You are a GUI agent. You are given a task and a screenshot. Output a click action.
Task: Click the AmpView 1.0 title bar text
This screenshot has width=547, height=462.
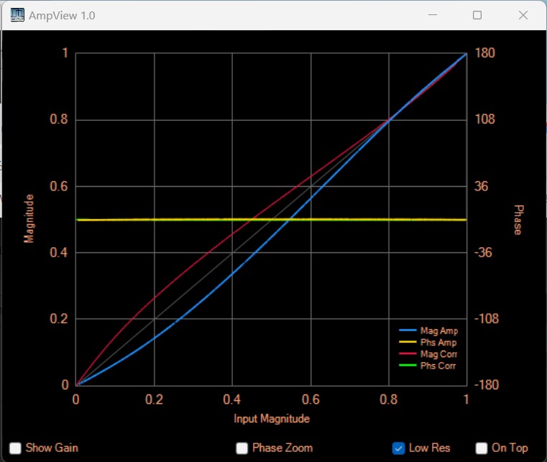62,15
